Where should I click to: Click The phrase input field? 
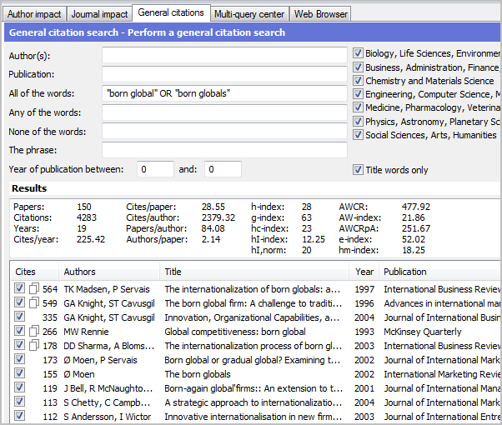pos(225,150)
